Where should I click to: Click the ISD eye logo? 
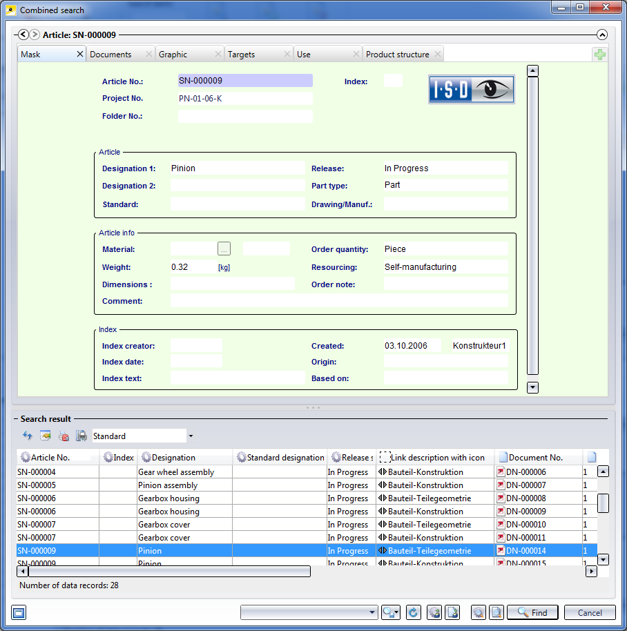click(472, 89)
